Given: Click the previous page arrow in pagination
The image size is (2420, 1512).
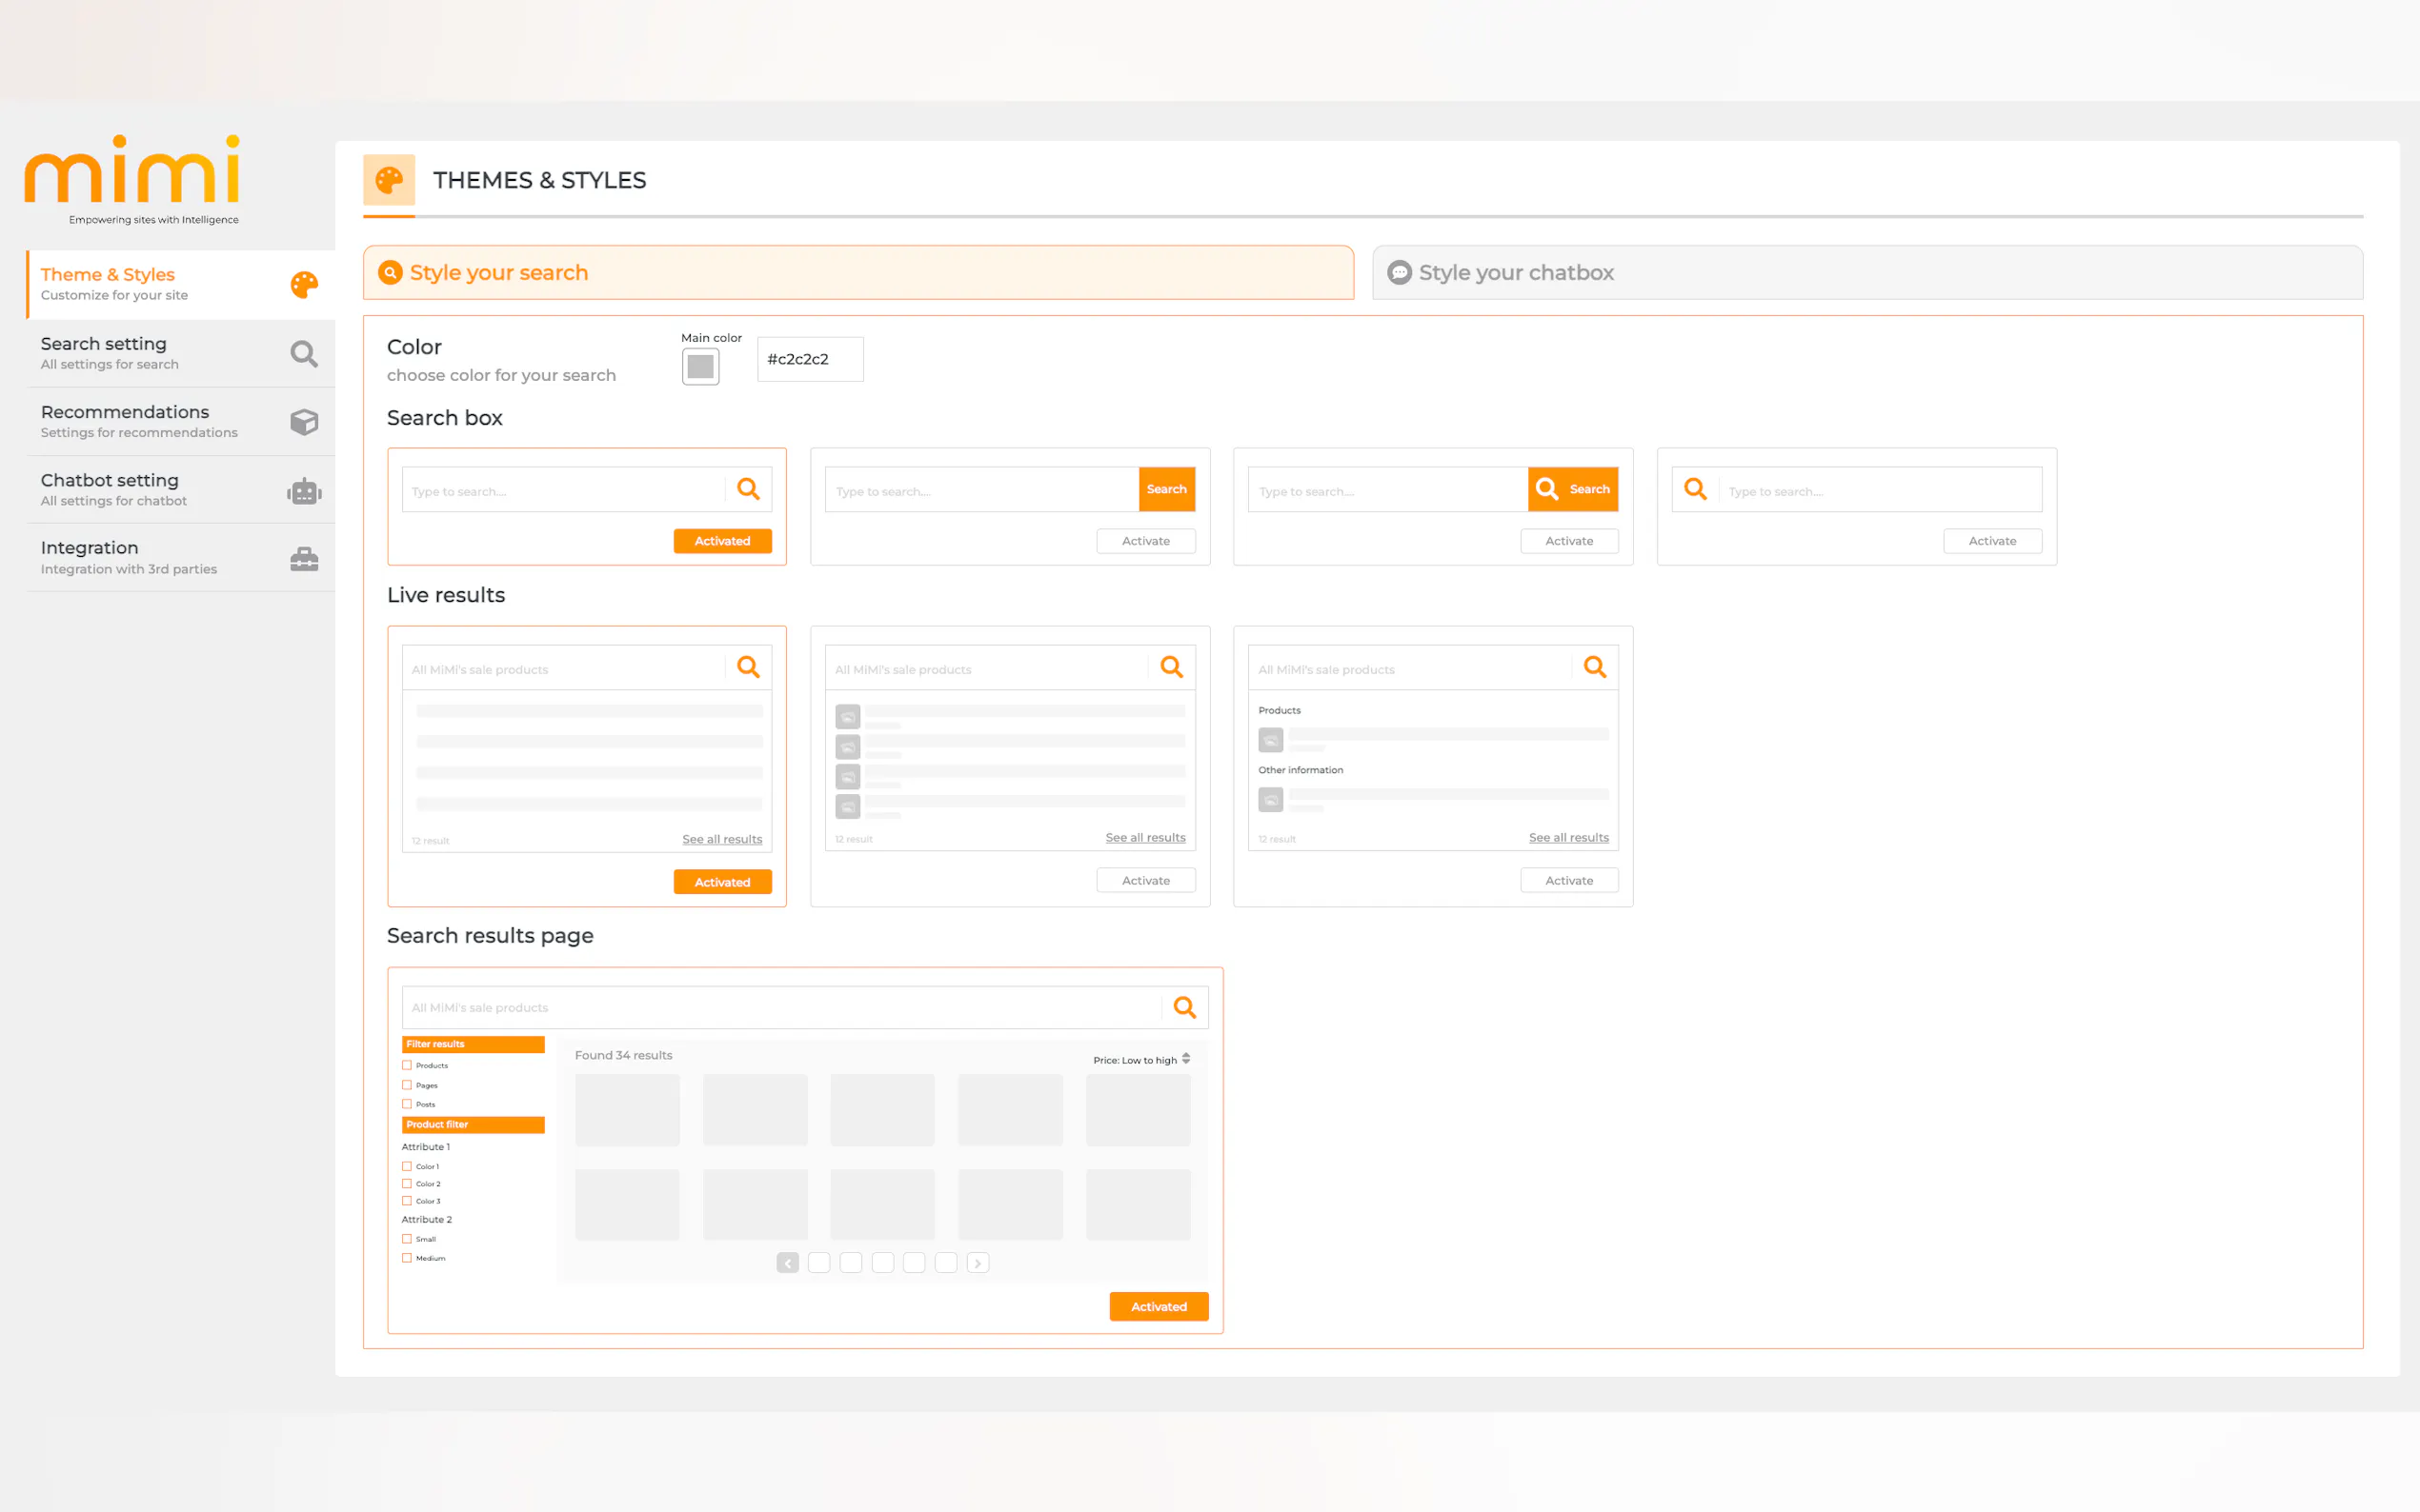Looking at the screenshot, I should coord(787,1263).
